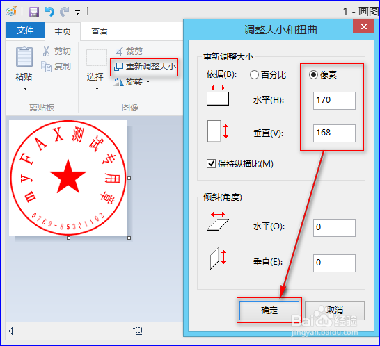Click the 依据(B): label
The height and width of the screenshot is (346, 380).
221,74
